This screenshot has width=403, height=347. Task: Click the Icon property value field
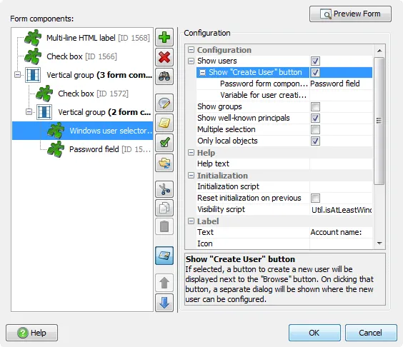tap(341, 243)
